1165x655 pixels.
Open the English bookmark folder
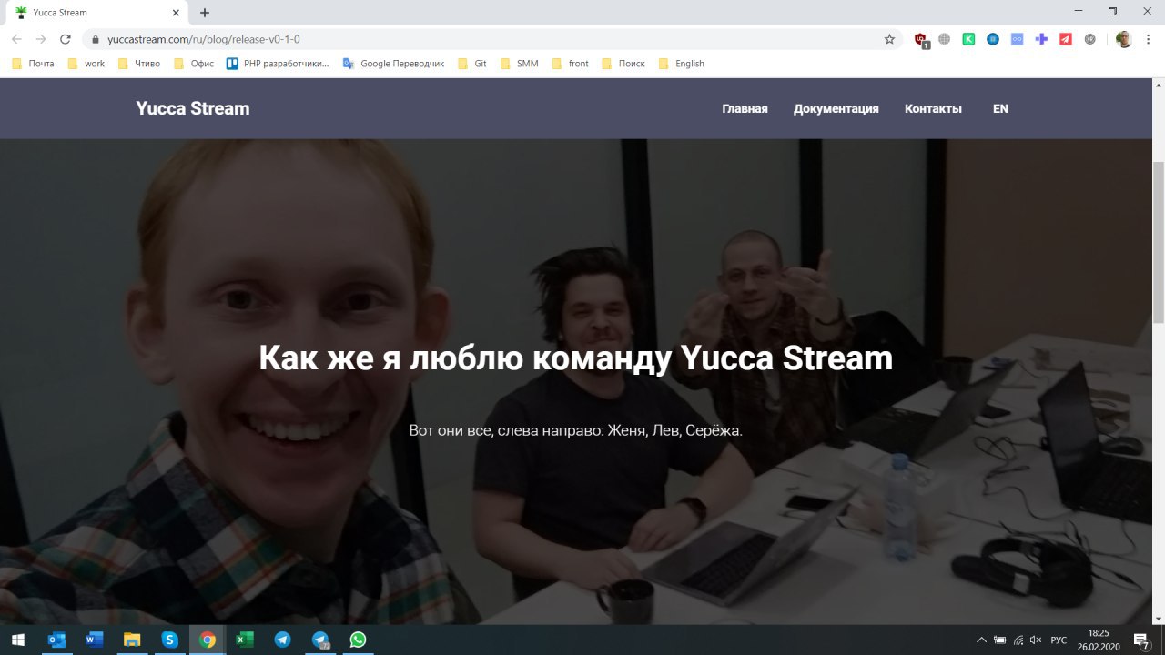tap(681, 64)
